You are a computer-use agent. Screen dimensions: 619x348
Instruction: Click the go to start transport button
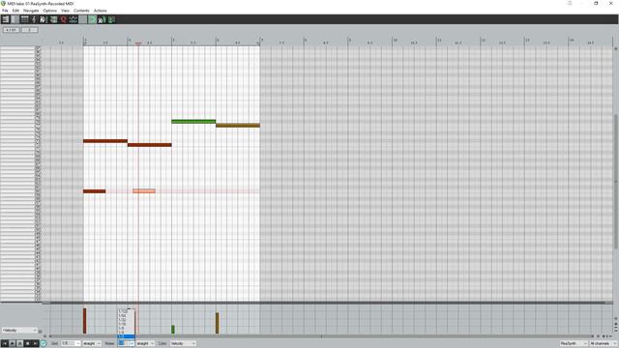tap(4, 344)
